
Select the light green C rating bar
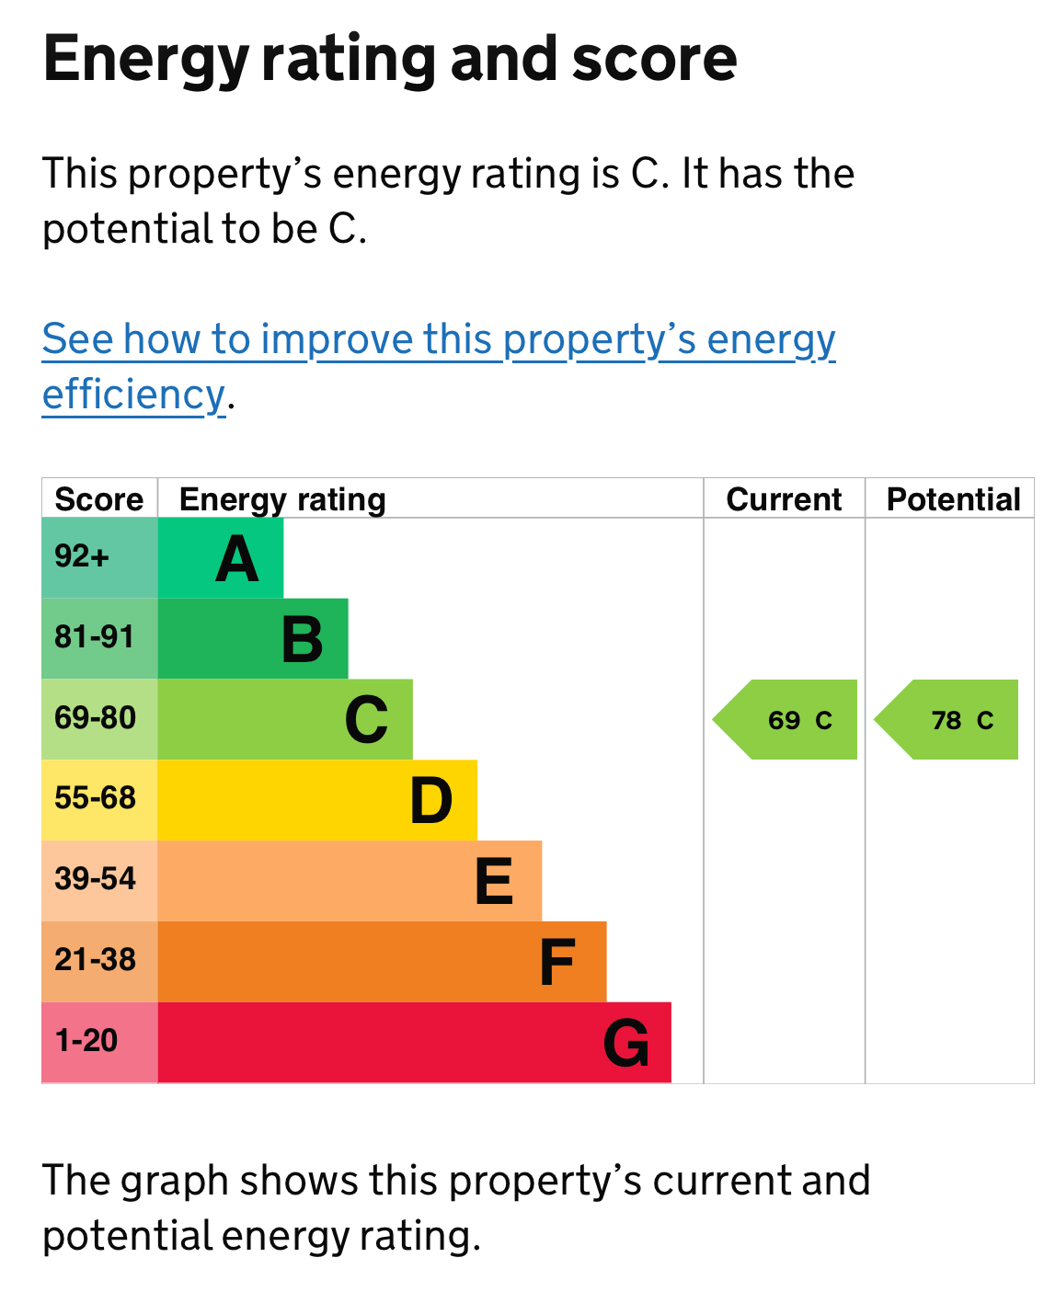click(x=285, y=720)
